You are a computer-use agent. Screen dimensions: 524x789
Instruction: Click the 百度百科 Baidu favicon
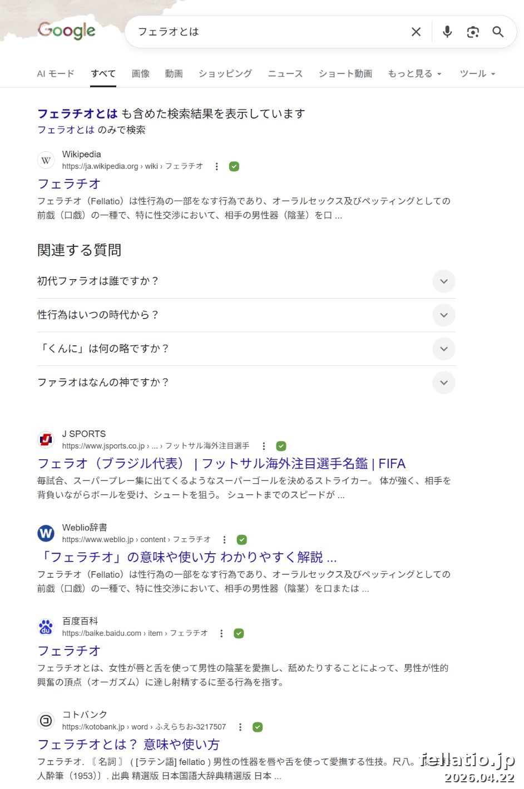(46, 627)
